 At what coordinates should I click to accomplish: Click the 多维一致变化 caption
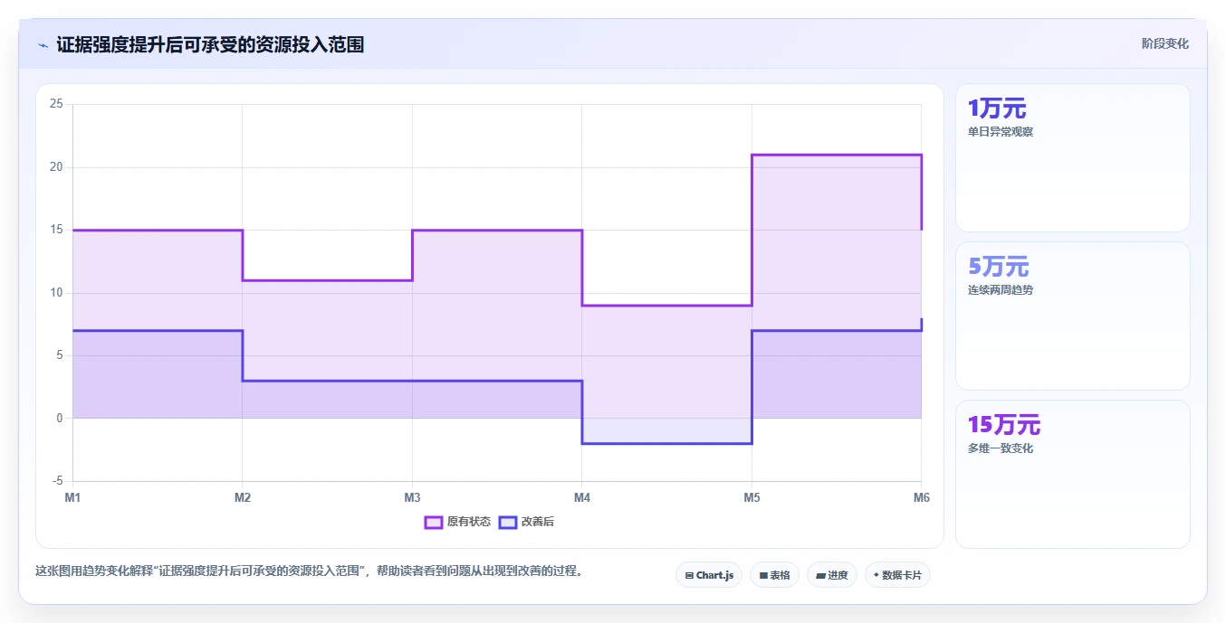[1001, 448]
